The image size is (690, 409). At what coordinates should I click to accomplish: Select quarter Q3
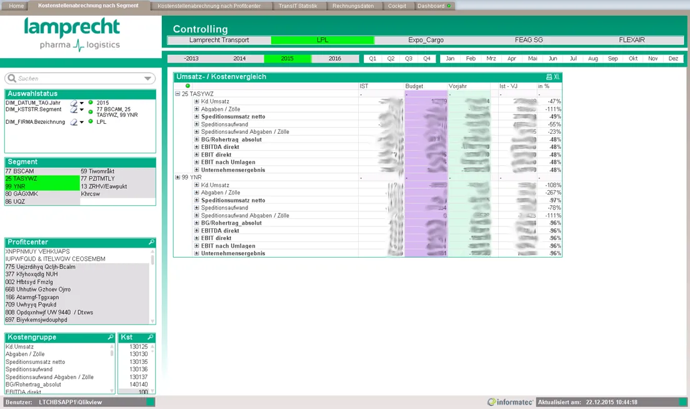click(409, 59)
